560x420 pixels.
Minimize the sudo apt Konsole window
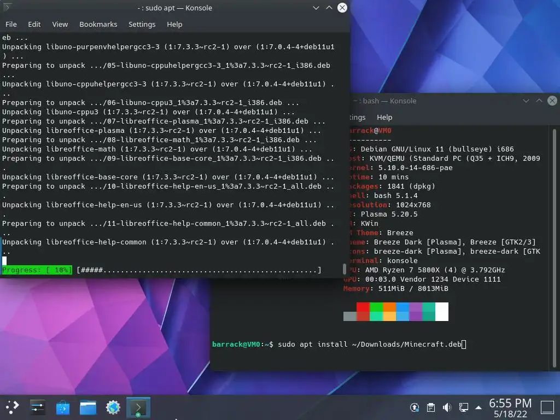pyautogui.click(x=316, y=8)
